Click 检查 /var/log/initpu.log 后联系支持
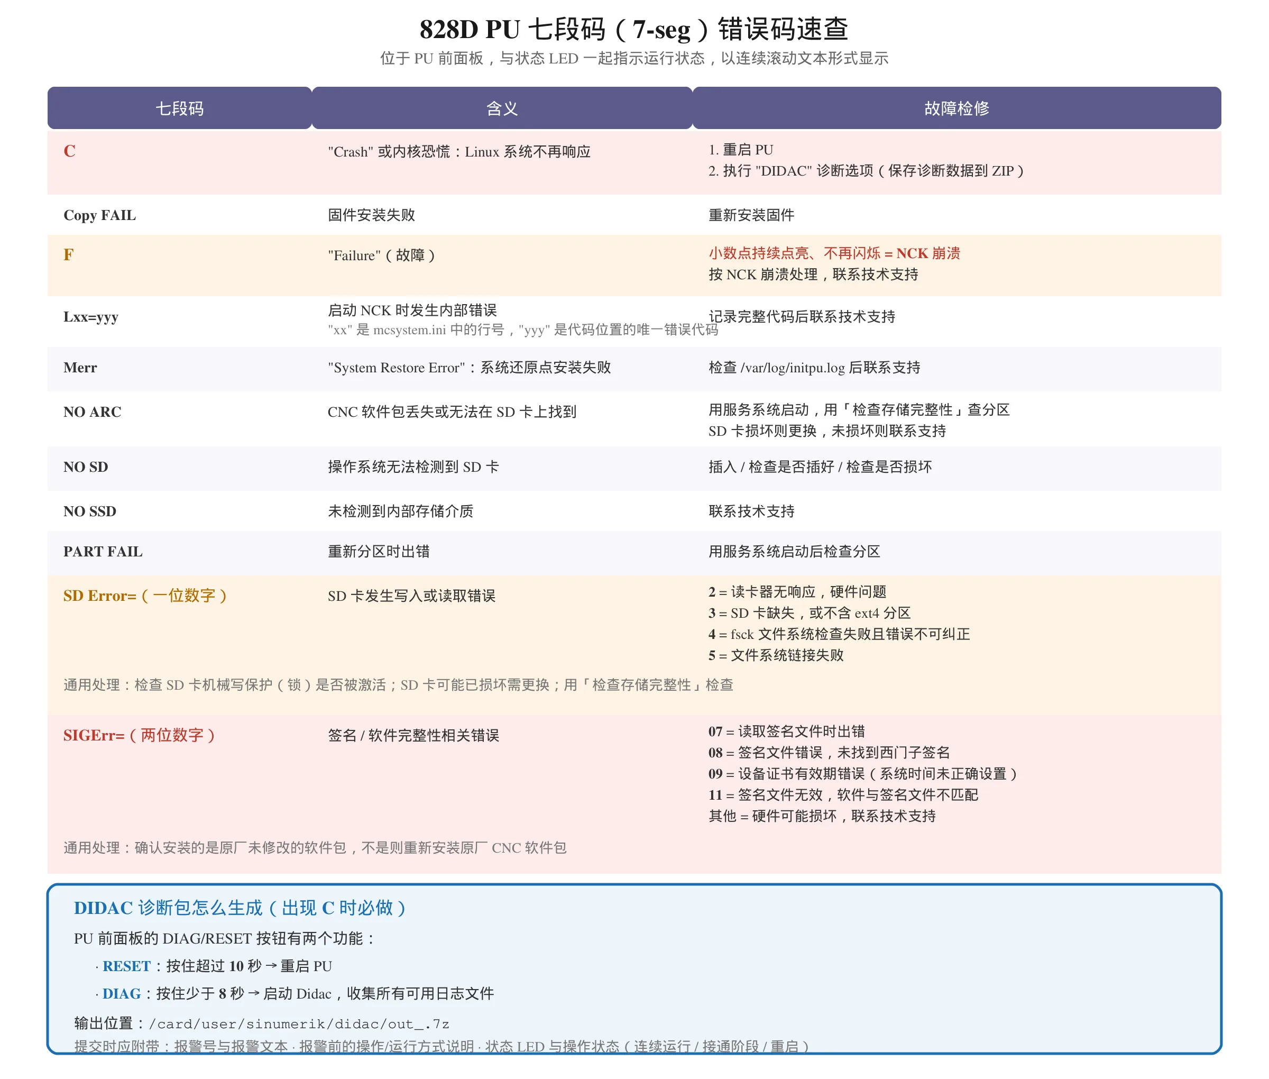 [815, 367]
